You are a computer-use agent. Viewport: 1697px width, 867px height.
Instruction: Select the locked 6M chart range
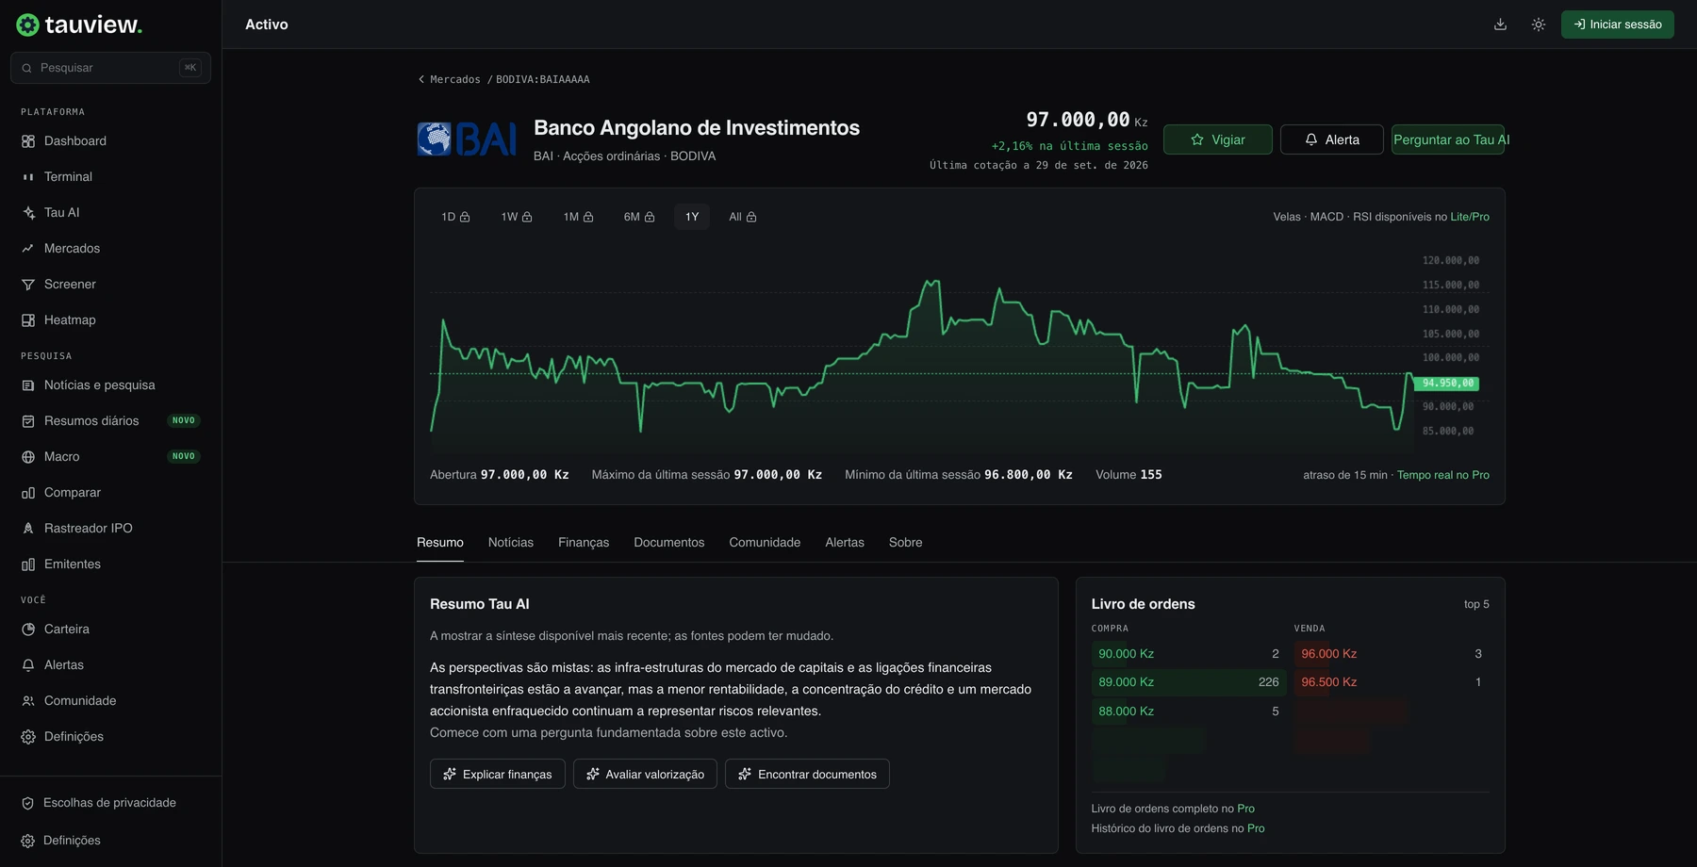point(639,217)
